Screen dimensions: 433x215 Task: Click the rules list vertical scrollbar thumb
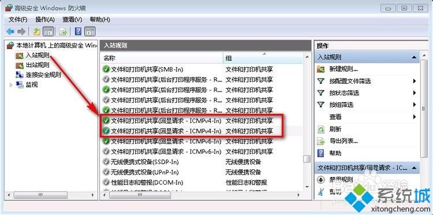tap(307, 159)
